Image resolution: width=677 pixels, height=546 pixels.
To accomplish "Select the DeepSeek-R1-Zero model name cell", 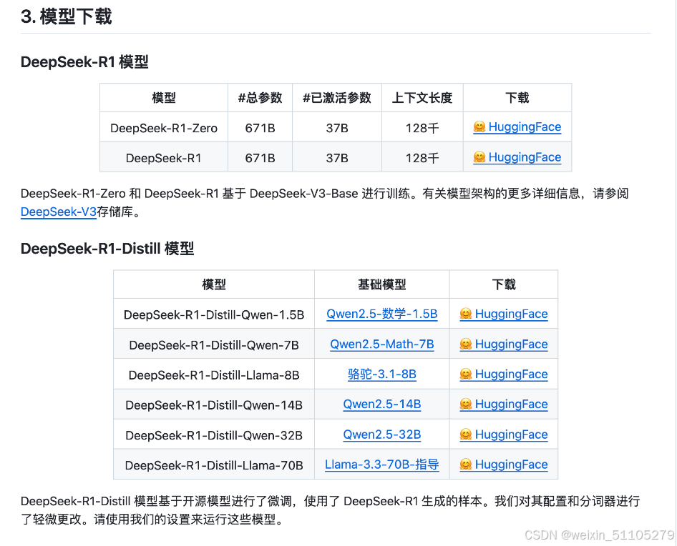I will coord(164,128).
